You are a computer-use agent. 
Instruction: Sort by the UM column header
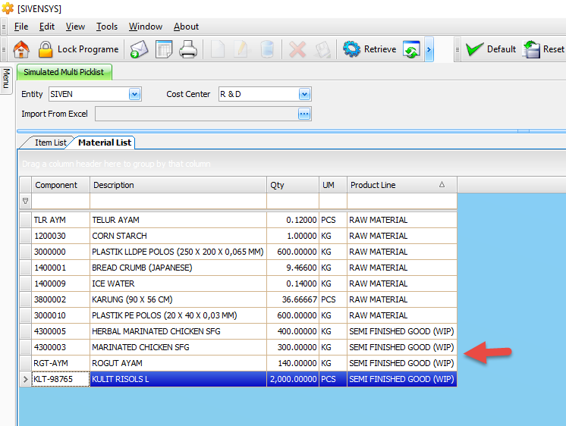333,185
